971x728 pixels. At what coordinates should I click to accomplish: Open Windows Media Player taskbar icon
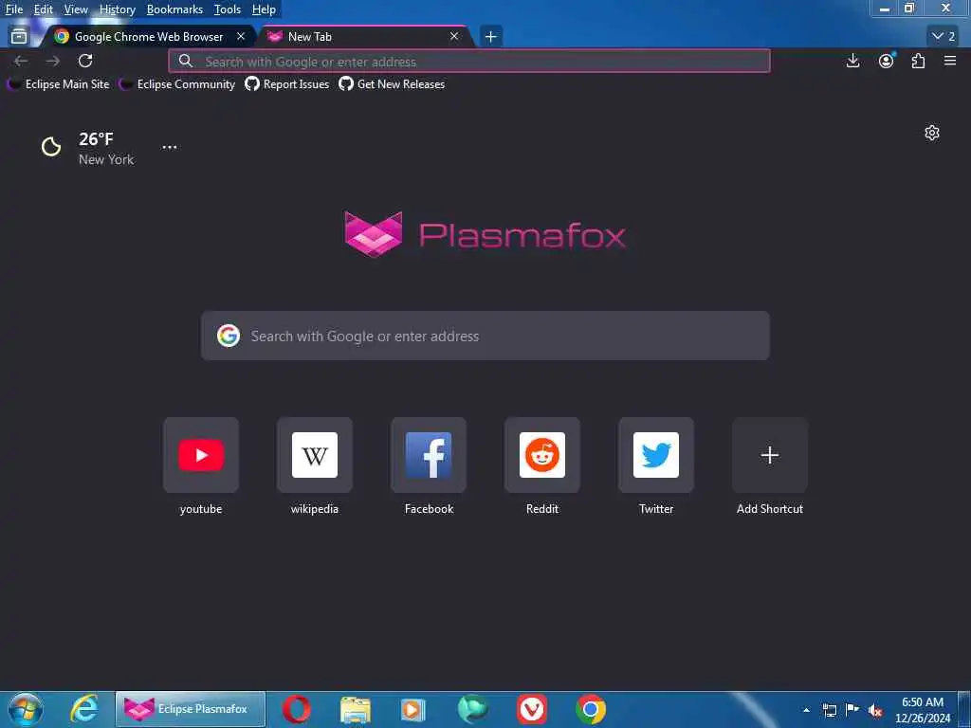pyautogui.click(x=413, y=709)
